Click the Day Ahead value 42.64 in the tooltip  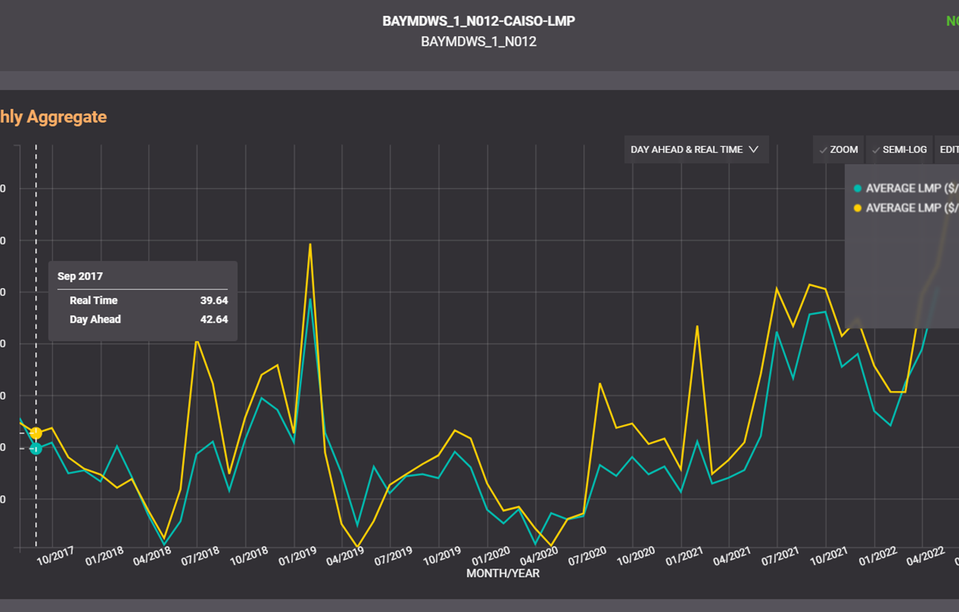click(x=214, y=319)
